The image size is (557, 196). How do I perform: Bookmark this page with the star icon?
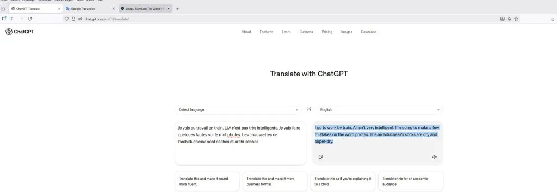click(x=516, y=19)
